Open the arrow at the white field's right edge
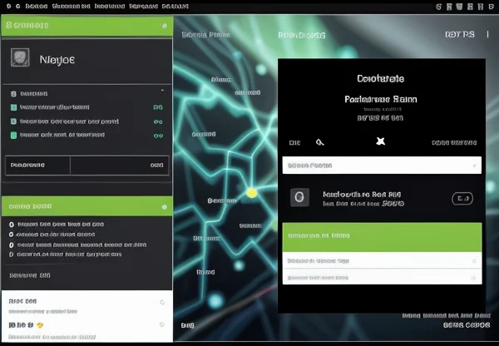 (x=474, y=166)
